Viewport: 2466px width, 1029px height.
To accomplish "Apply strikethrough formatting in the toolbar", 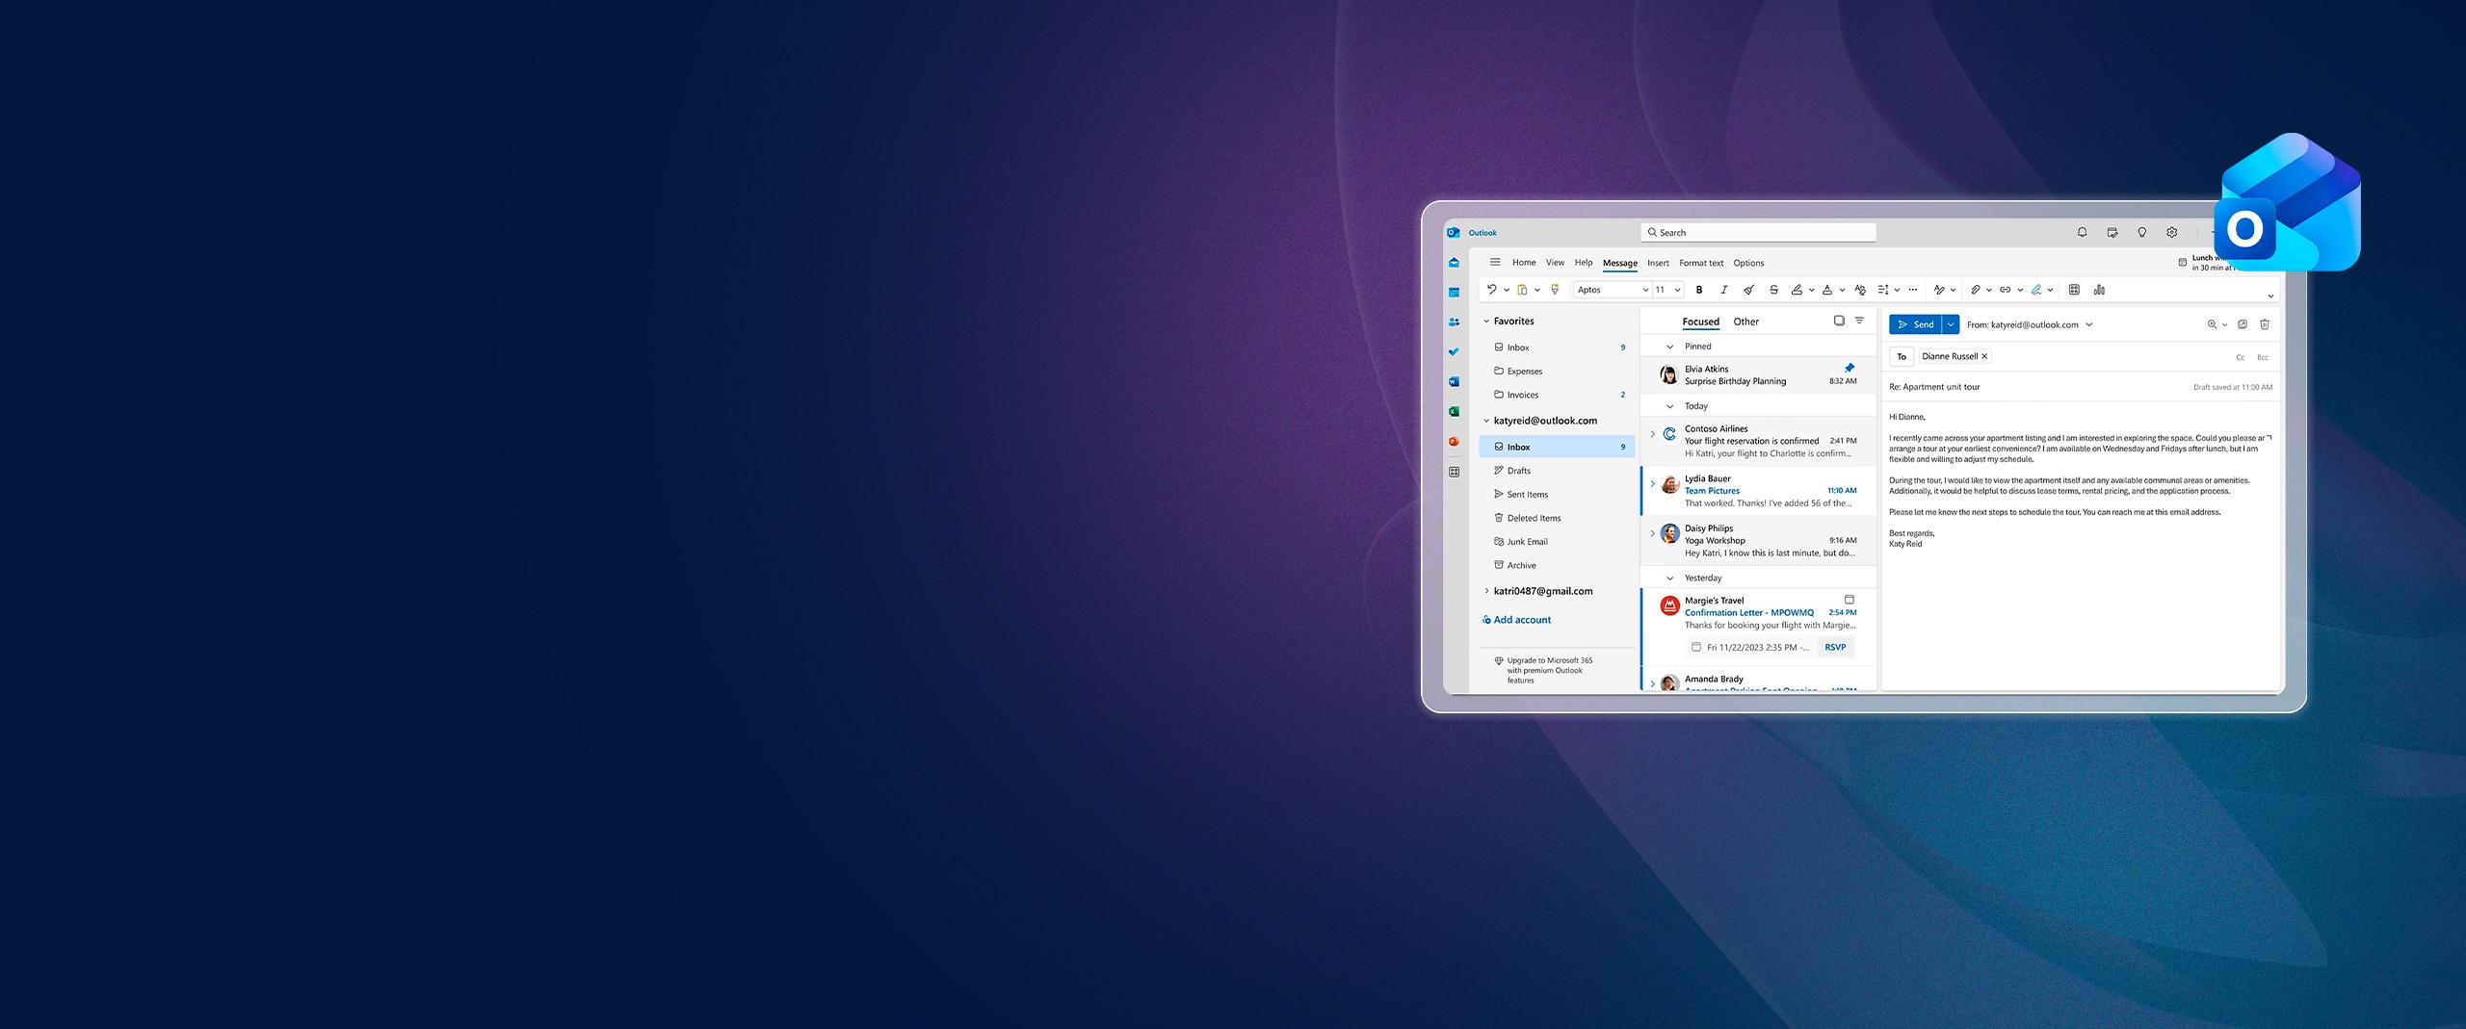I will tap(1773, 290).
